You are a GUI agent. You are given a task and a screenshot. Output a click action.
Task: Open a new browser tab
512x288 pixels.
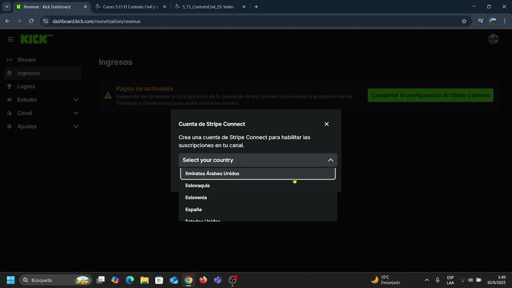(256, 7)
